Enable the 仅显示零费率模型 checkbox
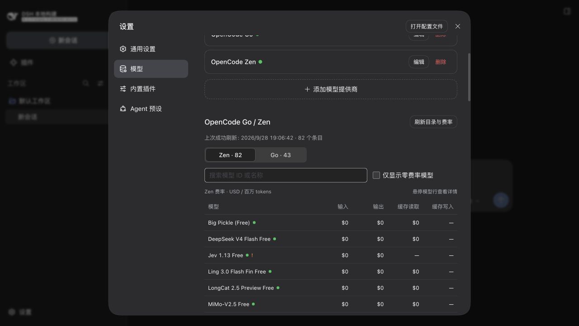Image resolution: width=579 pixels, height=326 pixels. [376, 175]
